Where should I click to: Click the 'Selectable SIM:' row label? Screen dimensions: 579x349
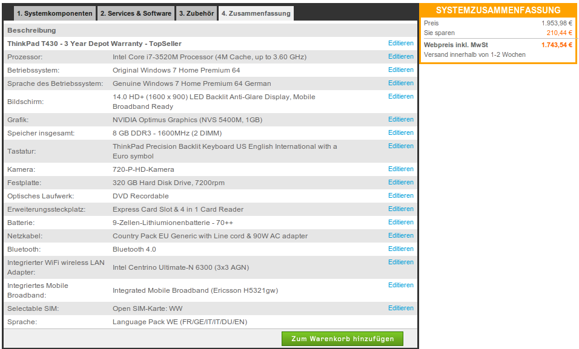(x=33, y=308)
